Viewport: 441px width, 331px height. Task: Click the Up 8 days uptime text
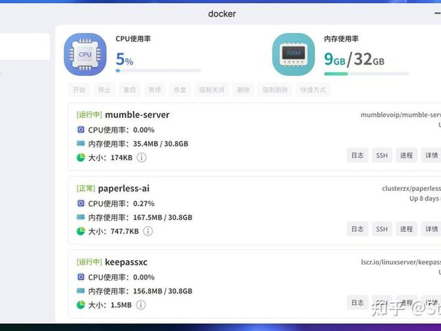[425, 199]
